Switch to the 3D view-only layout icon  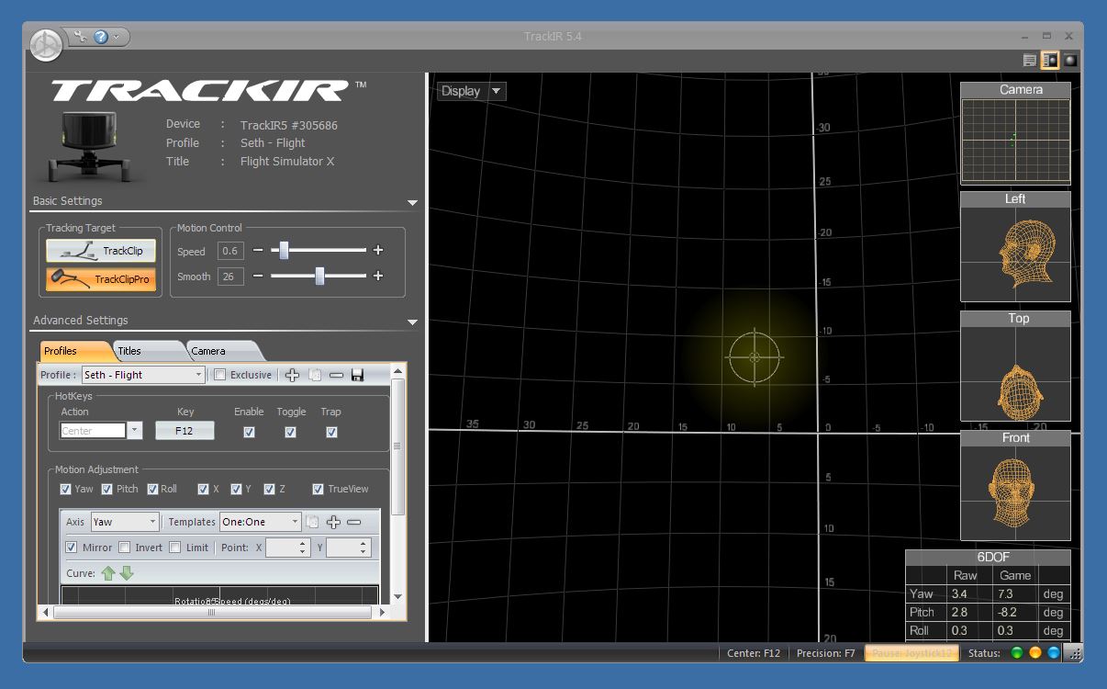[1070, 61]
